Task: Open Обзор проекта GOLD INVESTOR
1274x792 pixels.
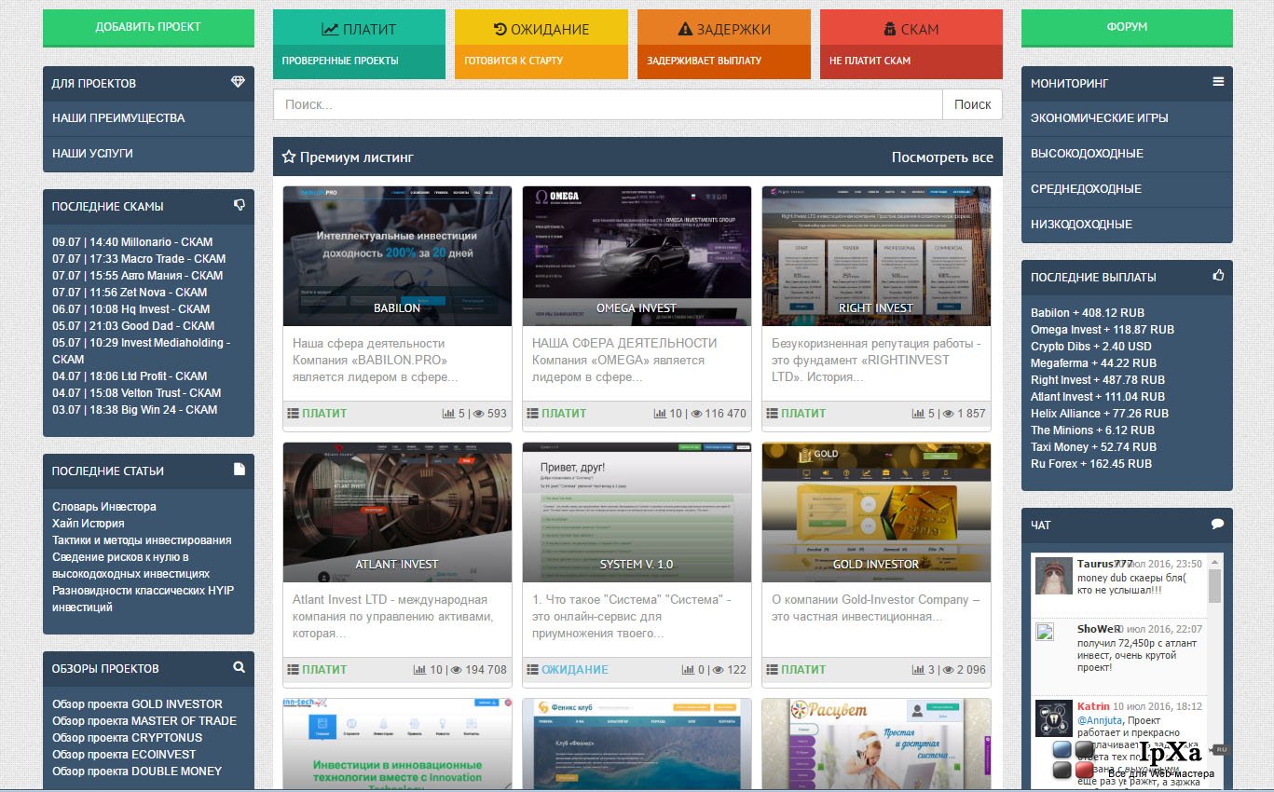Action: pos(137,704)
